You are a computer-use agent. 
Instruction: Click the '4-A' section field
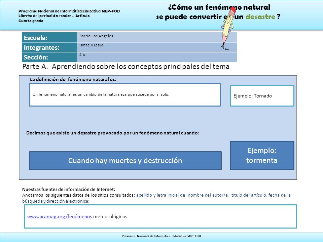157,57
